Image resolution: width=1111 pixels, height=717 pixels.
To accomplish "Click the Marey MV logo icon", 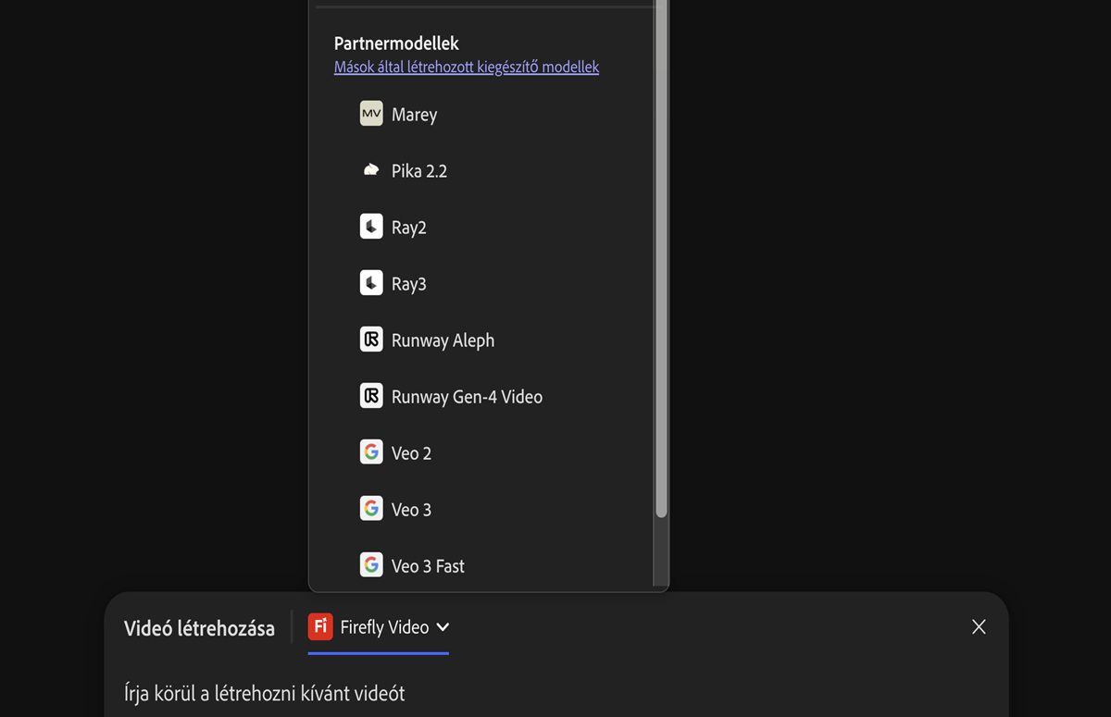I will coord(371,114).
